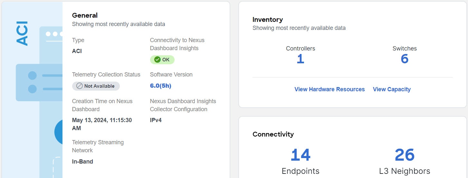Click the 14 Endpoints count

(301, 155)
